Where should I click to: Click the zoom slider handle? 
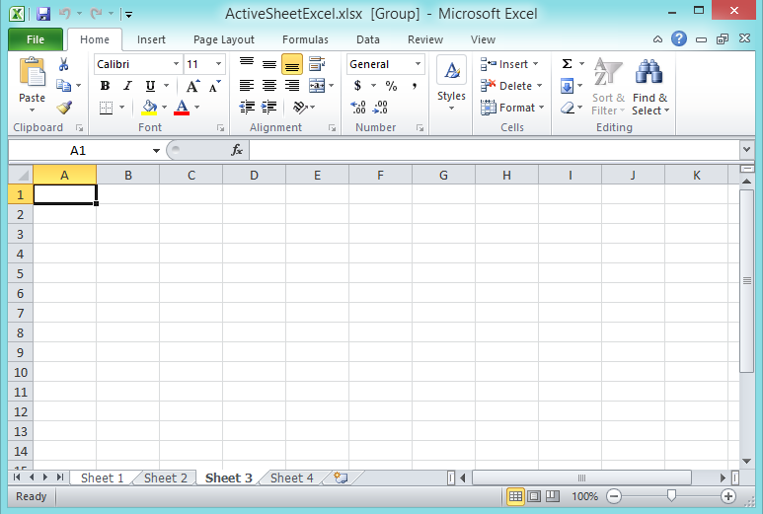click(x=671, y=495)
